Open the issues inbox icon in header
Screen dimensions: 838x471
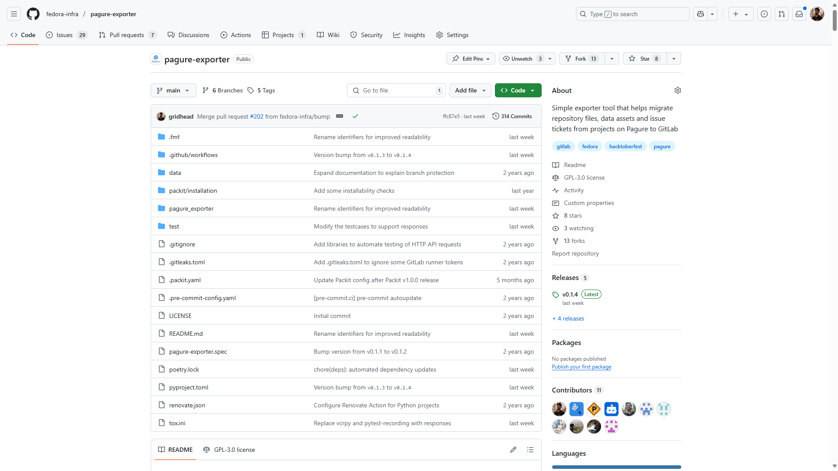[764, 14]
